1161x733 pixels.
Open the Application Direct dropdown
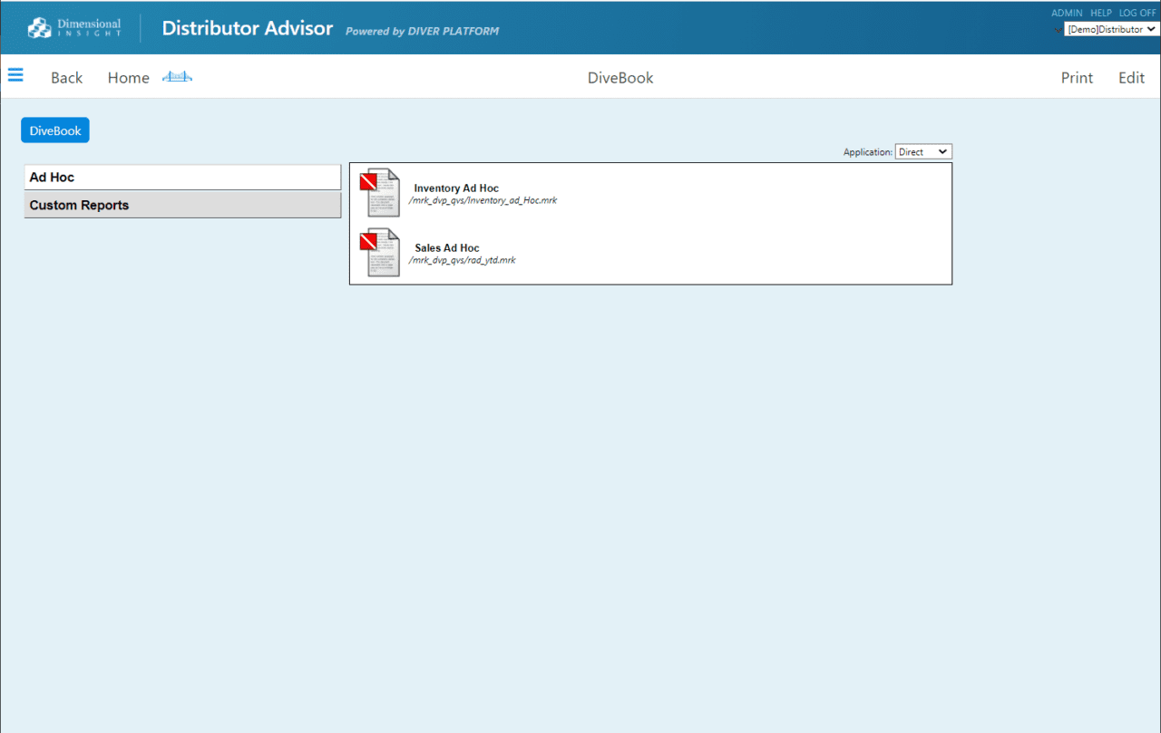[x=922, y=151]
